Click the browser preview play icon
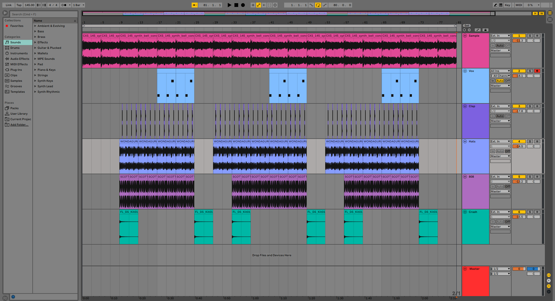Image resolution: width=555 pixels, height=301 pixels. pos(5,13)
